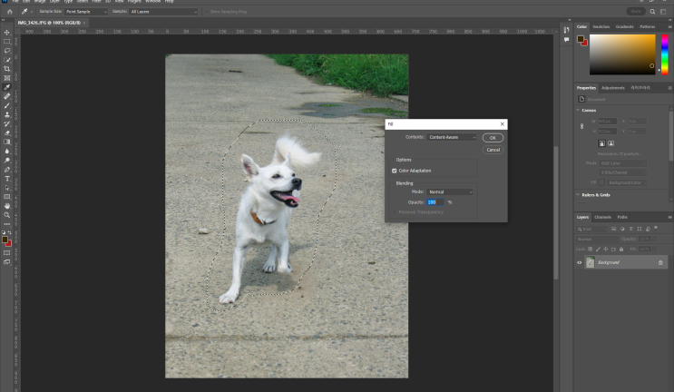Select the Crop tool
Viewport: 674px width, 392px height.
click(7, 69)
